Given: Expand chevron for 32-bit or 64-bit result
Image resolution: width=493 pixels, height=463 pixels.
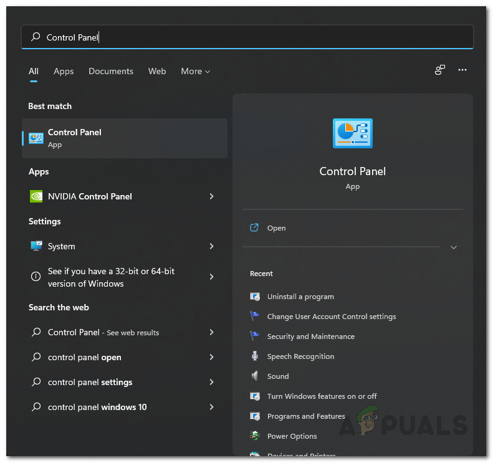Looking at the screenshot, I should 212,277.
